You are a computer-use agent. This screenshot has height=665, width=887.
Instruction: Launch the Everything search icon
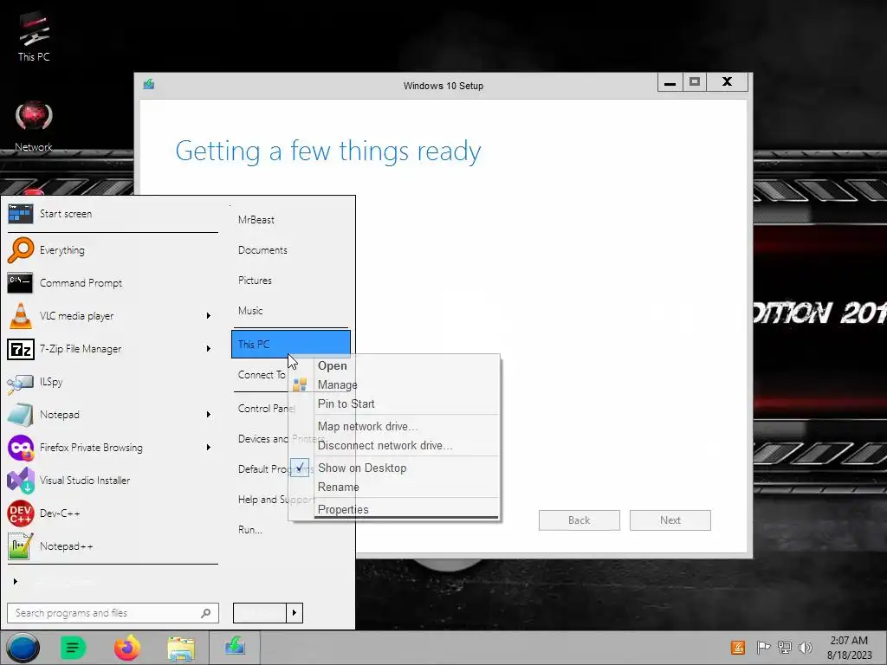pos(21,250)
